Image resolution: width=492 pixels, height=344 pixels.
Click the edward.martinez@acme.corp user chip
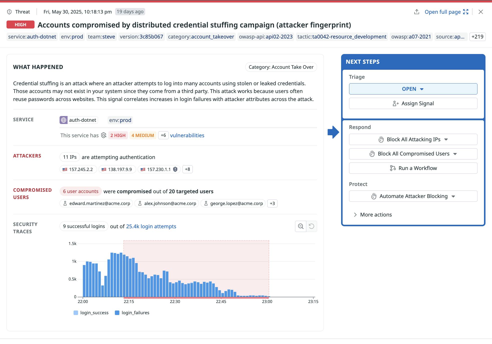96,203
